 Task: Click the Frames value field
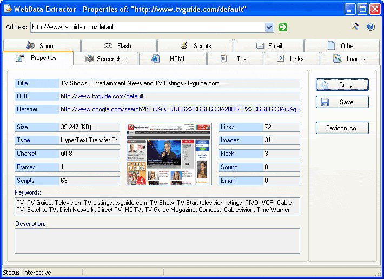click(x=89, y=167)
